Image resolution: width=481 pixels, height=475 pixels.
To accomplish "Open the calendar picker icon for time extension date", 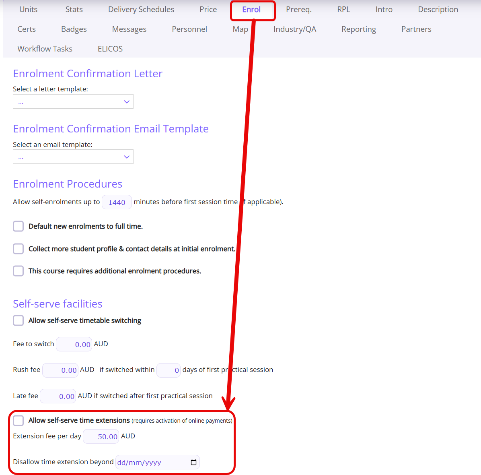I will pos(193,462).
